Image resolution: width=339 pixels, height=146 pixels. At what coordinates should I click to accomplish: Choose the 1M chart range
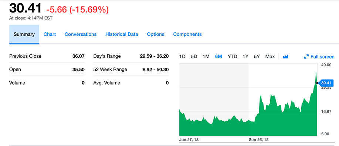(x=206, y=57)
